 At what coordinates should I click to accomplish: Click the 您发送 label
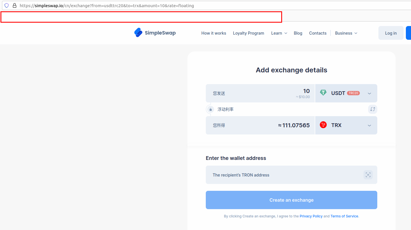tap(219, 93)
